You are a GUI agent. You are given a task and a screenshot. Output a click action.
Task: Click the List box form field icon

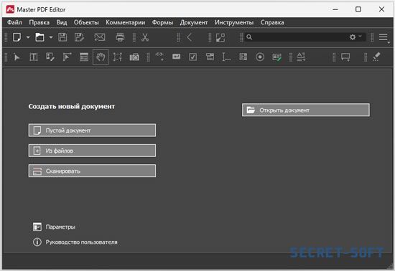[x=243, y=57]
